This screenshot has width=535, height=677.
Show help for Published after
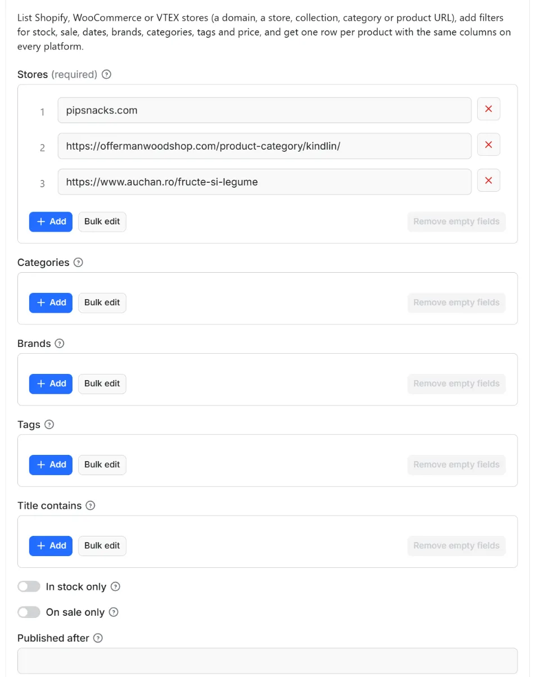[98, 638]
